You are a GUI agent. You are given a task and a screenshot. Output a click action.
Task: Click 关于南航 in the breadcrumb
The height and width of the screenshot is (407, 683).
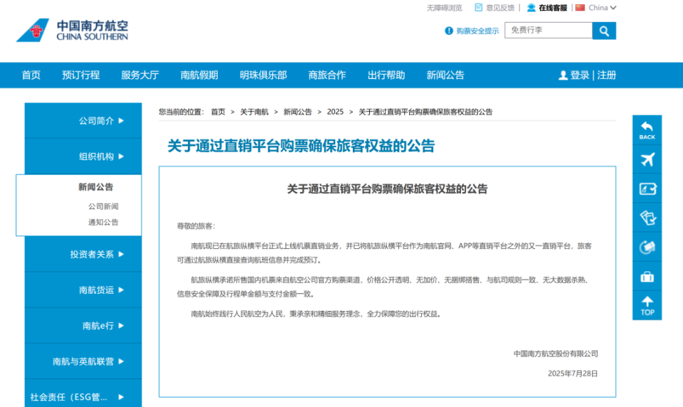tap(255, 112)
